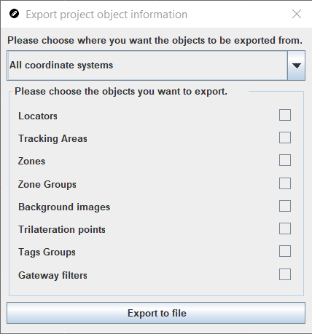Enable the Tags Groups checkbox

click(x=285, y=251)
